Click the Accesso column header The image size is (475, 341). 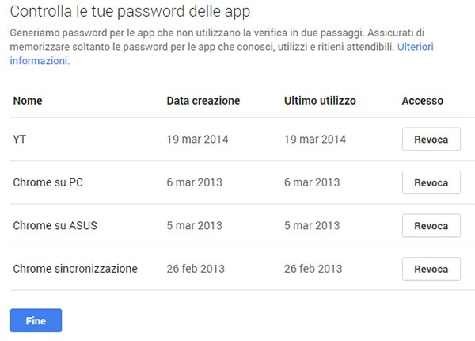[x=422, y=101]
